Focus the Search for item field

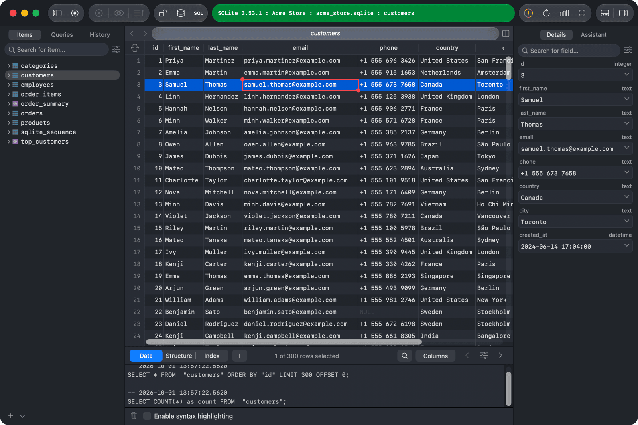click(x=57, y=49)
